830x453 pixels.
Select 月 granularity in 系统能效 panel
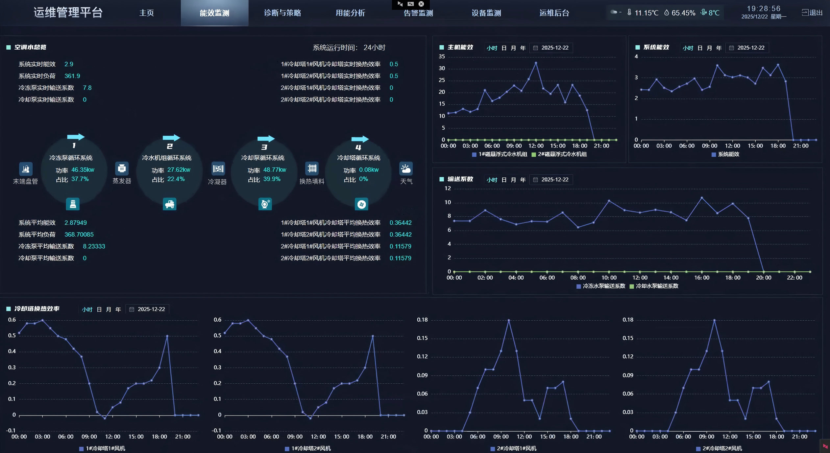(x=709, y=48)
